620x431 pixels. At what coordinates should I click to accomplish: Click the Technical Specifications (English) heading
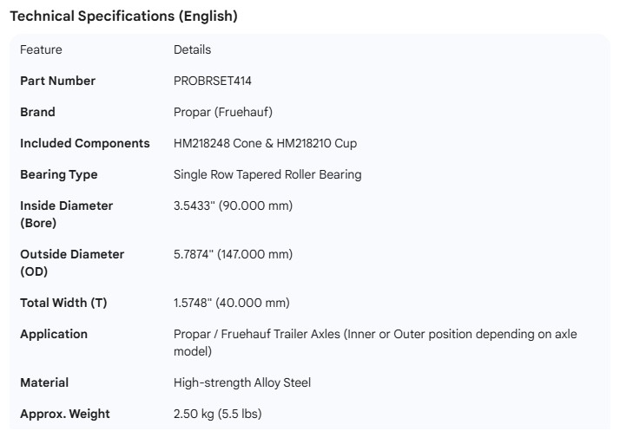(123, 16)
